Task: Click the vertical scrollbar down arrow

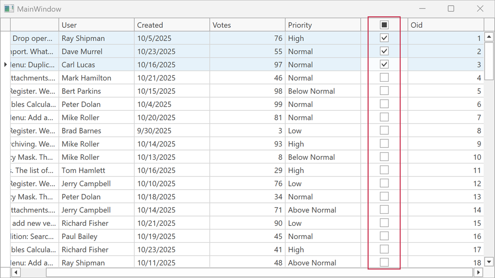Action: click(x=489, y=261)
